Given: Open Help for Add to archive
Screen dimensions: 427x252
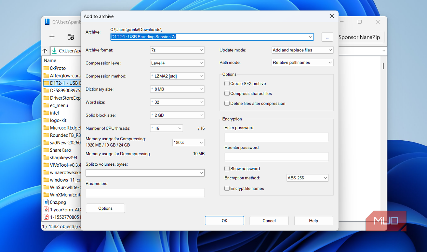Looking at the screenshot, I should [314, 221].
